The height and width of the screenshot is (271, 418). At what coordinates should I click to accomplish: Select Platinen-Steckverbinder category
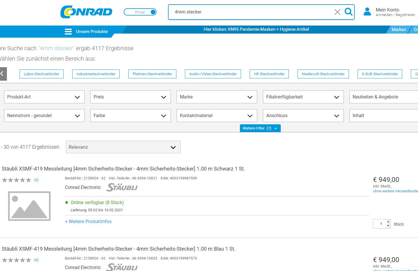(x=152, y=74)
